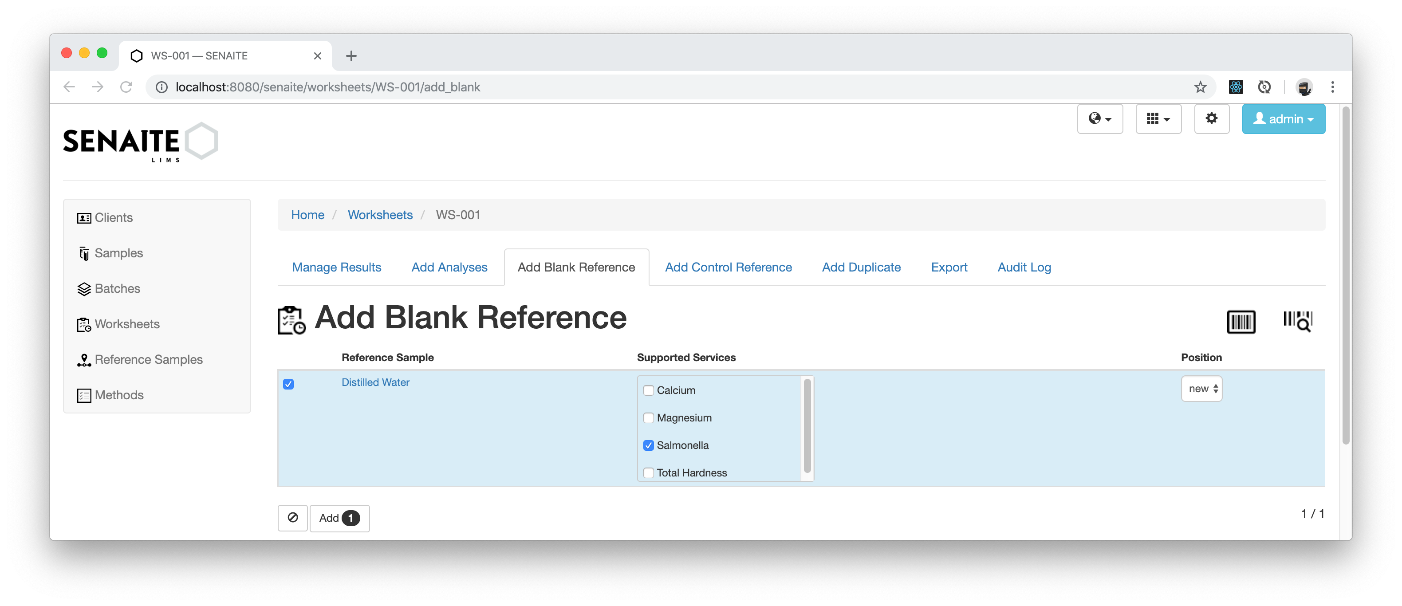
Task: Switch to the Add Control Reference tab
Action: coord(728,267)
